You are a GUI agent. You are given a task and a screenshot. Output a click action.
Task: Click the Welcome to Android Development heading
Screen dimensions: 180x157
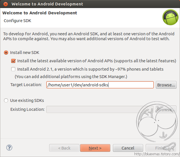[x=40, y=13]
